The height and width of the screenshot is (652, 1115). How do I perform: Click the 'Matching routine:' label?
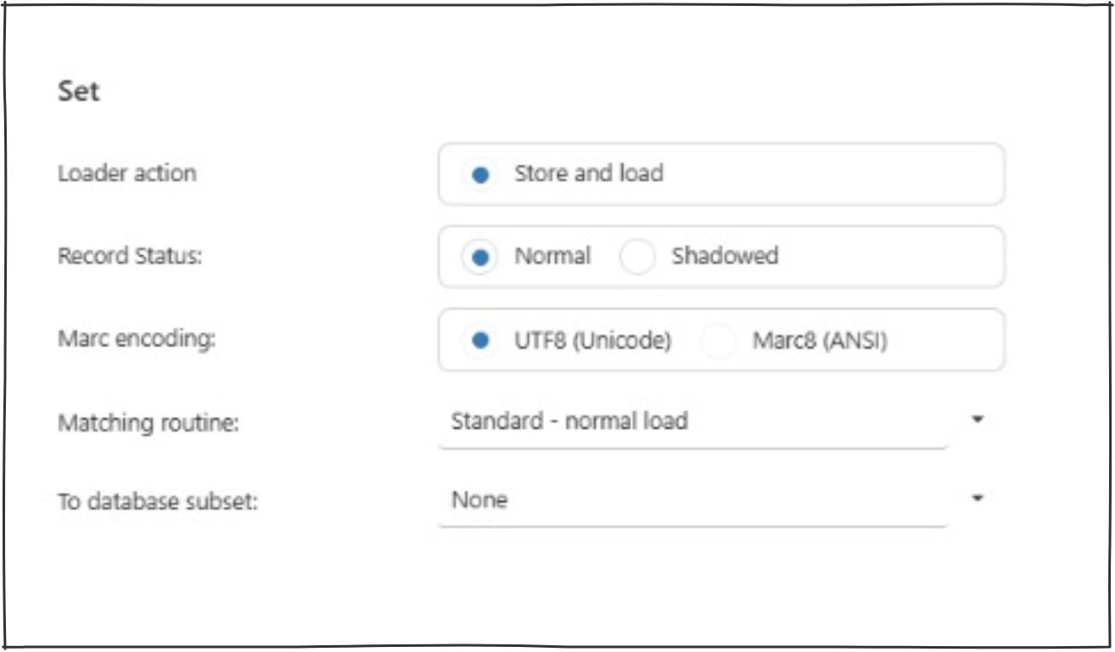point(148,421)
